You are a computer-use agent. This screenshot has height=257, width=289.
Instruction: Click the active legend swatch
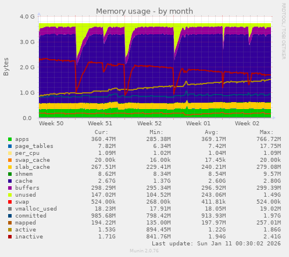pos(10,230)
